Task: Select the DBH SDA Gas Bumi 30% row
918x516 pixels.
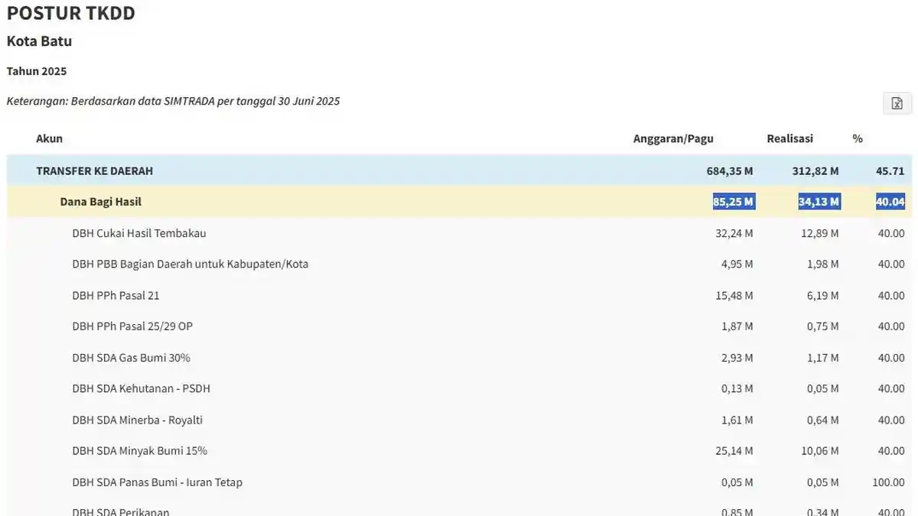Action: (459, 358)
